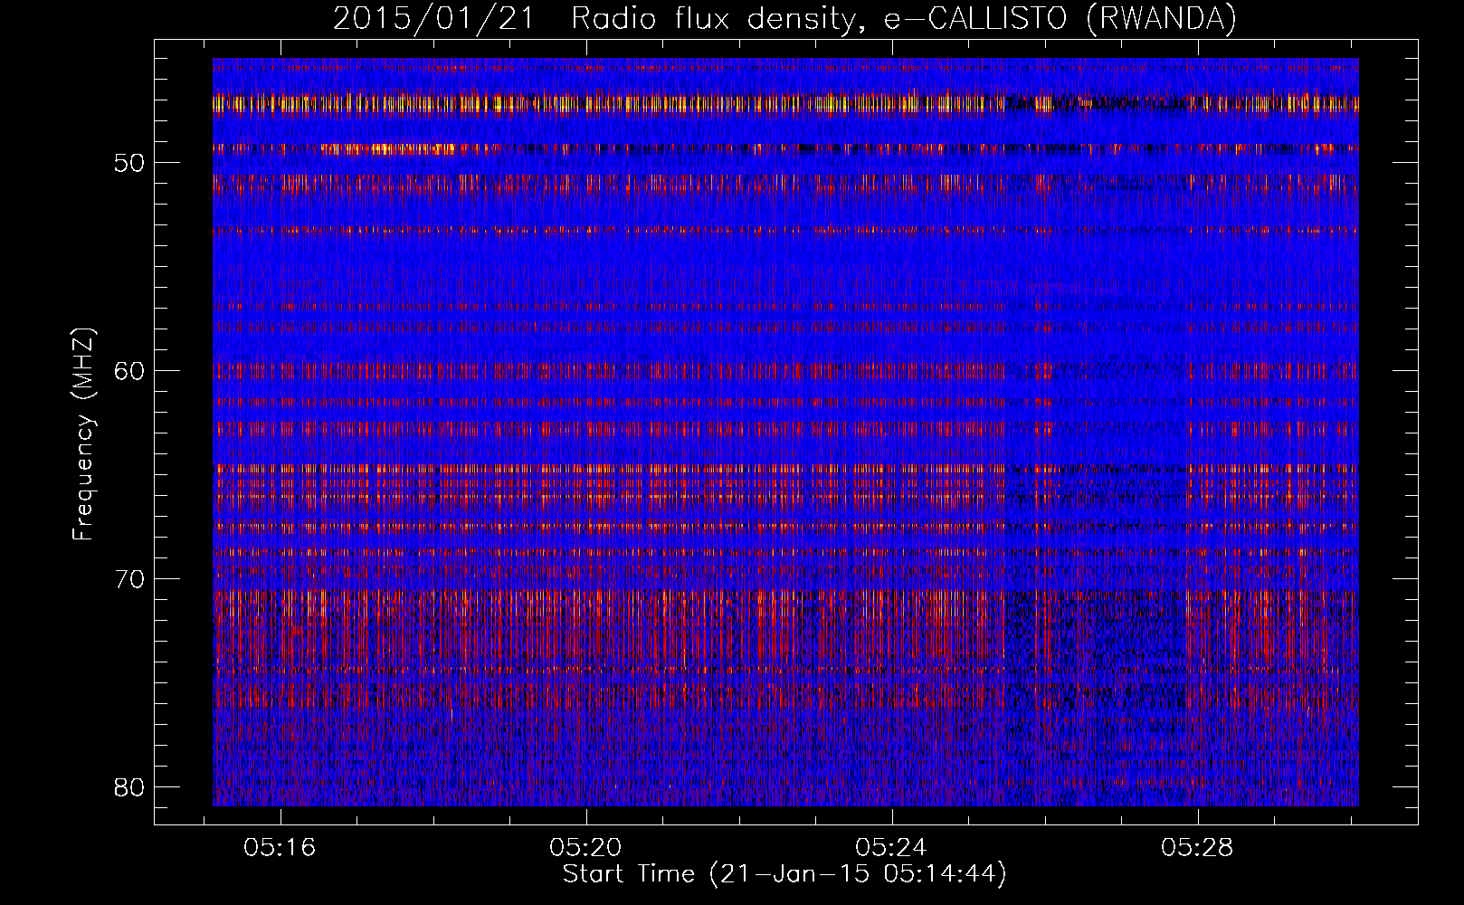
Task: Select the 05:28 time axis label
Action: [1197, 848]
